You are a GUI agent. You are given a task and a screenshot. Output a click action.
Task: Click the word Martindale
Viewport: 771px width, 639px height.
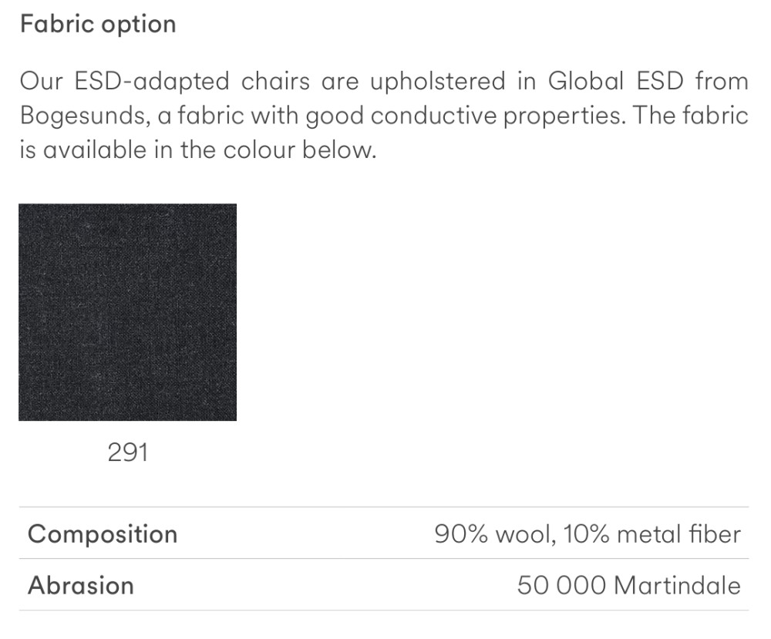(x=677, y=586)
